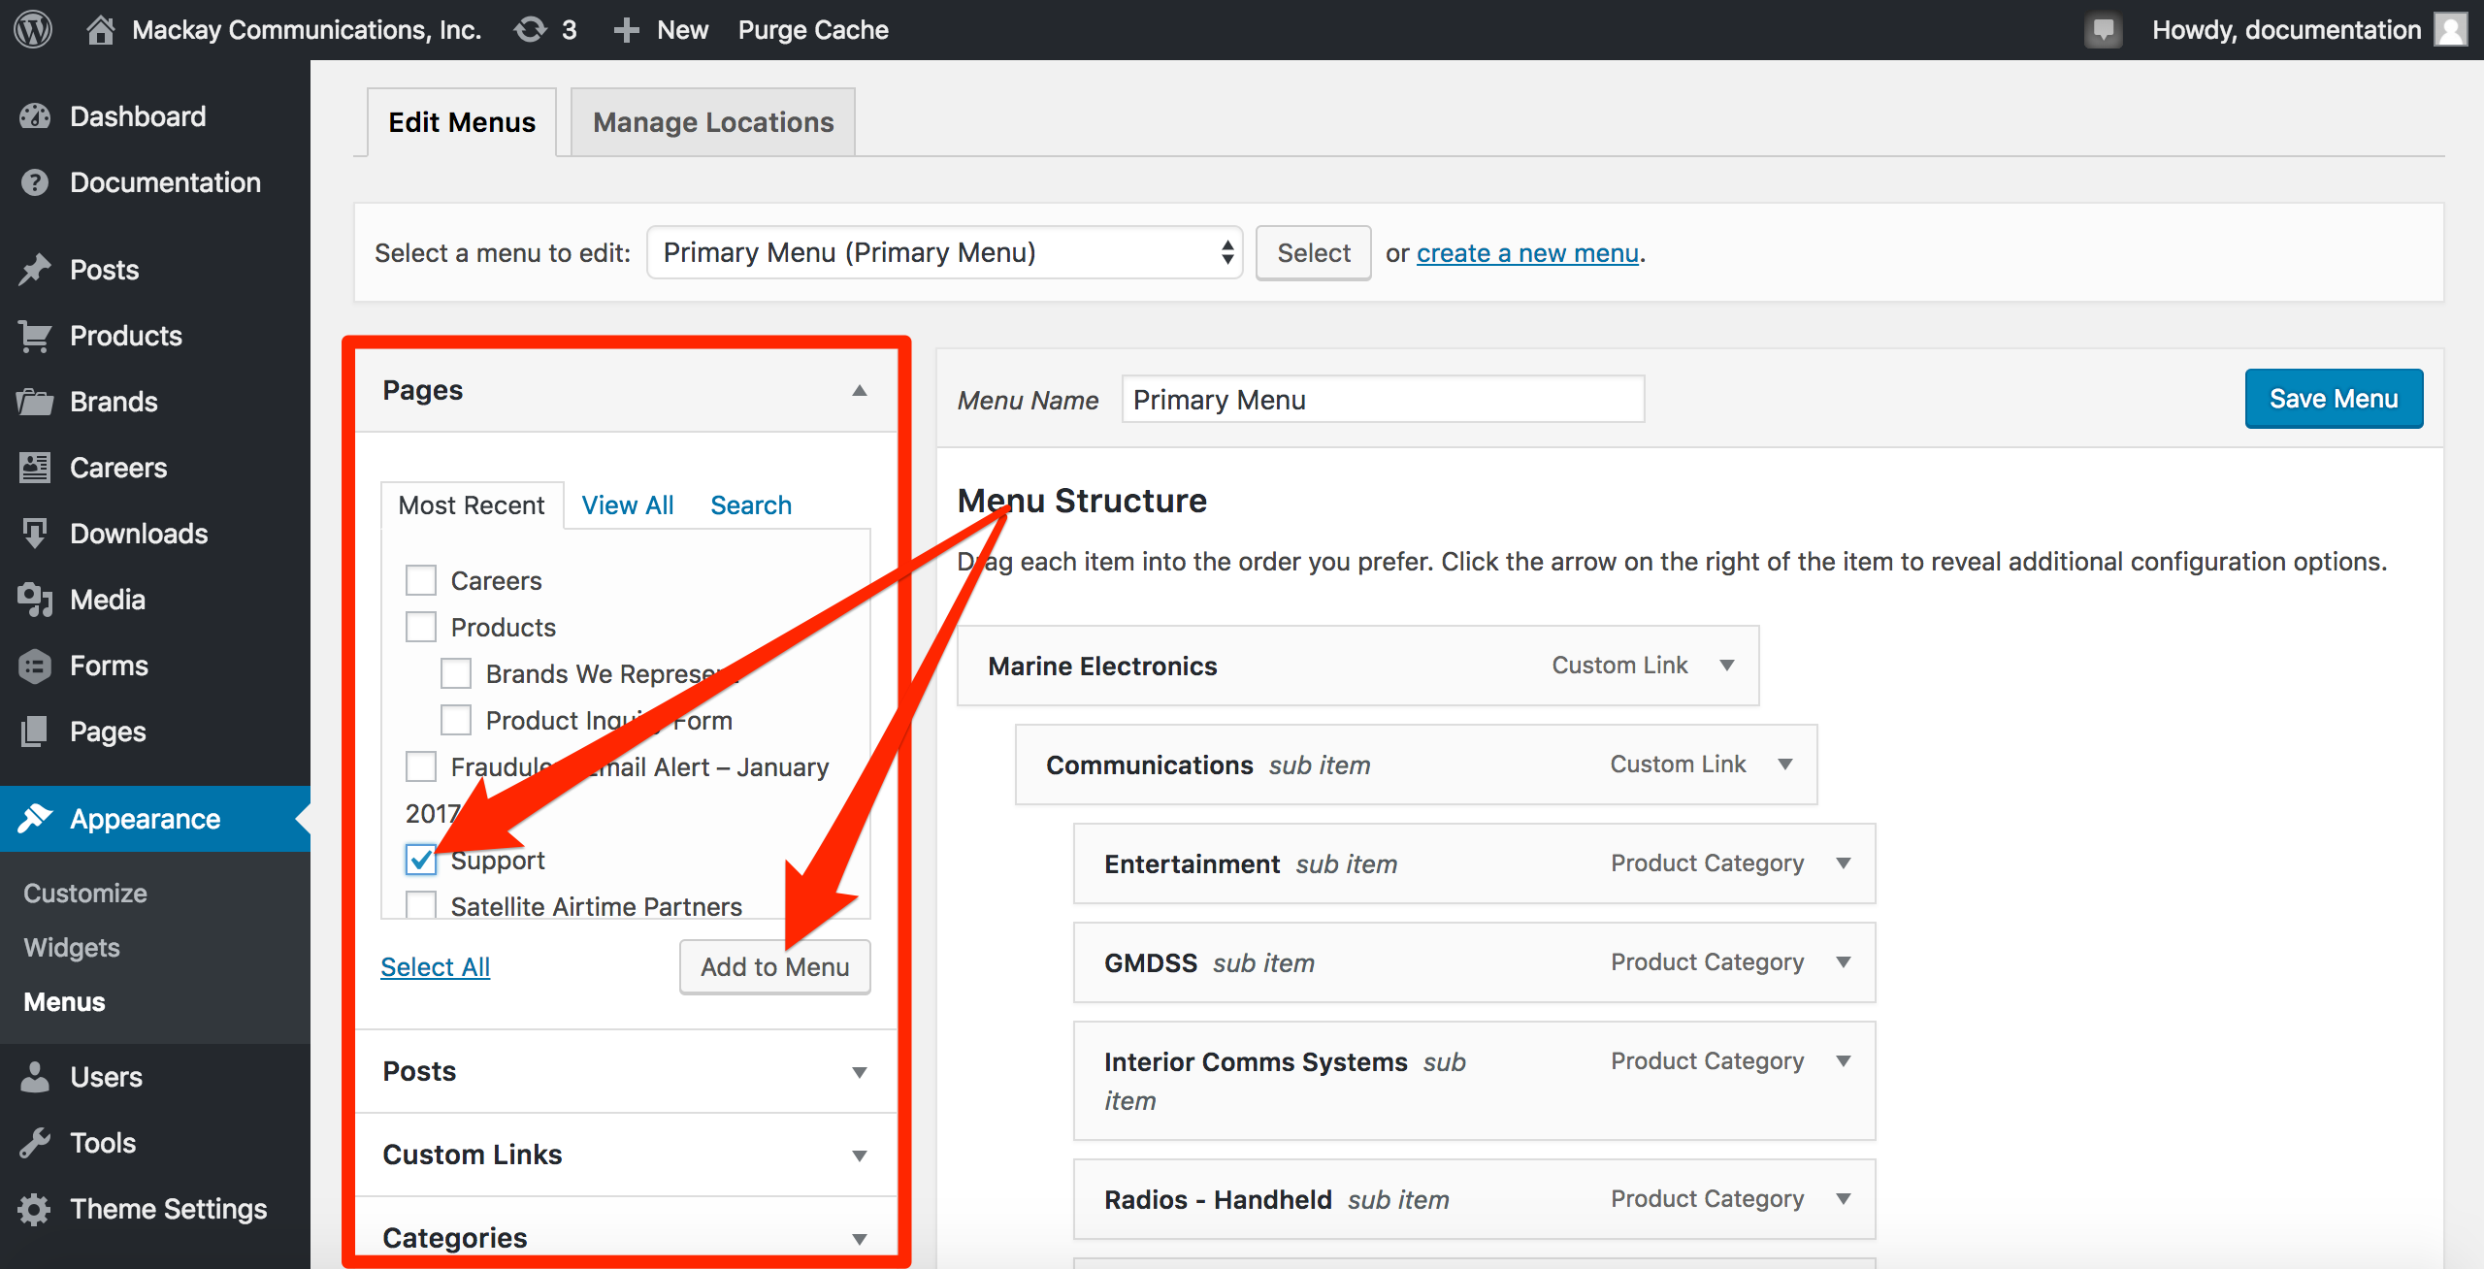Open the comments notification bubble icon
The width and height of the screenshot is (2484, 1269).
(x=2103, y=30)
